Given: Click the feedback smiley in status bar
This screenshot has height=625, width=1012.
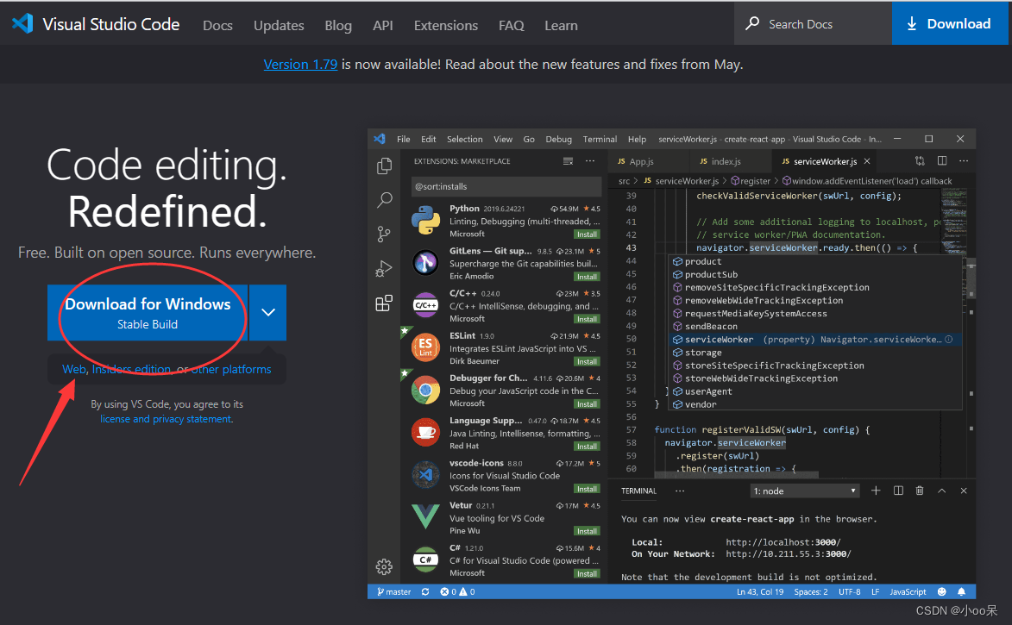Looking at the screenshot, I should click(941, 591).
